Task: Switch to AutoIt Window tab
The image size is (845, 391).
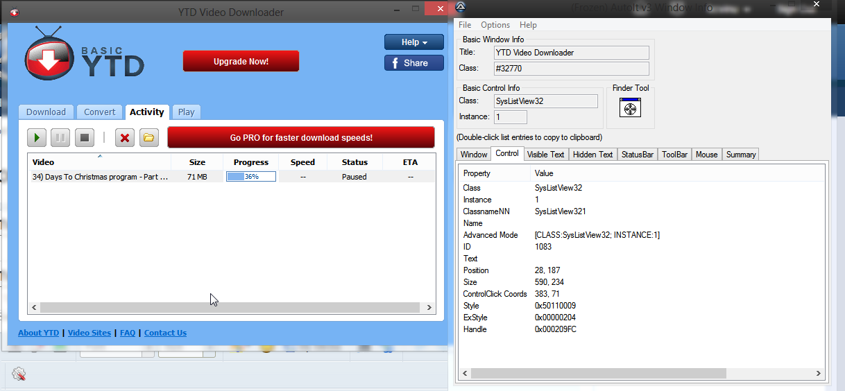Action: point(474,155)
